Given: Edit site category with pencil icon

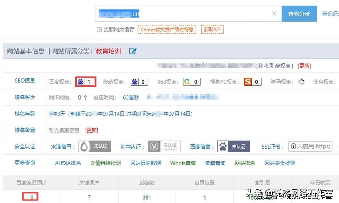Looking at the screenshot, I should pos(133,51).
